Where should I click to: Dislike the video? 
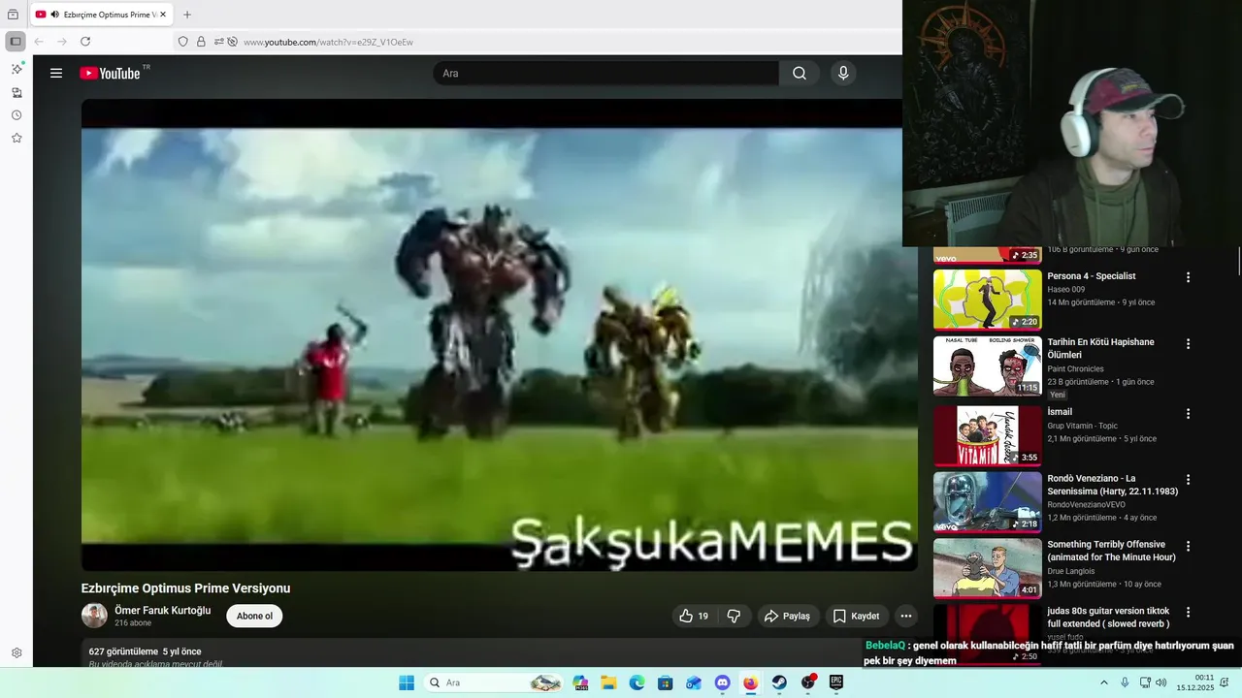pyautogui.click(x=735, y=616)
